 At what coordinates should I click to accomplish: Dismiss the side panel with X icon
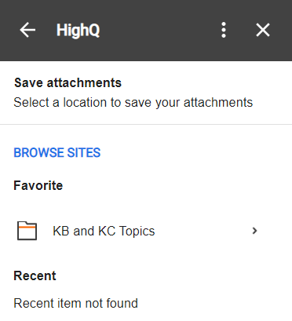tap(263, 30)
